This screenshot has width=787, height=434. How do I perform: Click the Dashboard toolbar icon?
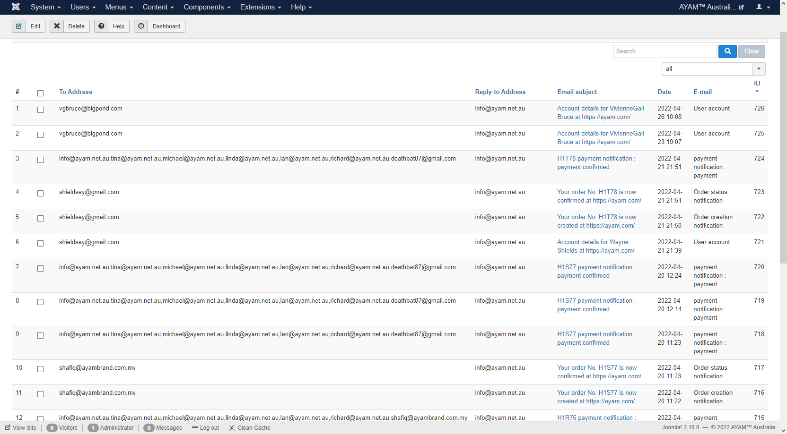tap(141, 26)
